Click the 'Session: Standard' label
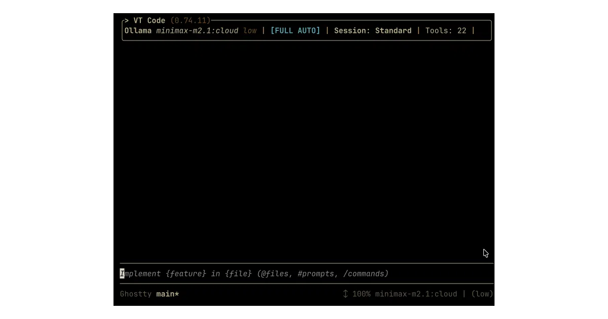 [x=373, y=31]
